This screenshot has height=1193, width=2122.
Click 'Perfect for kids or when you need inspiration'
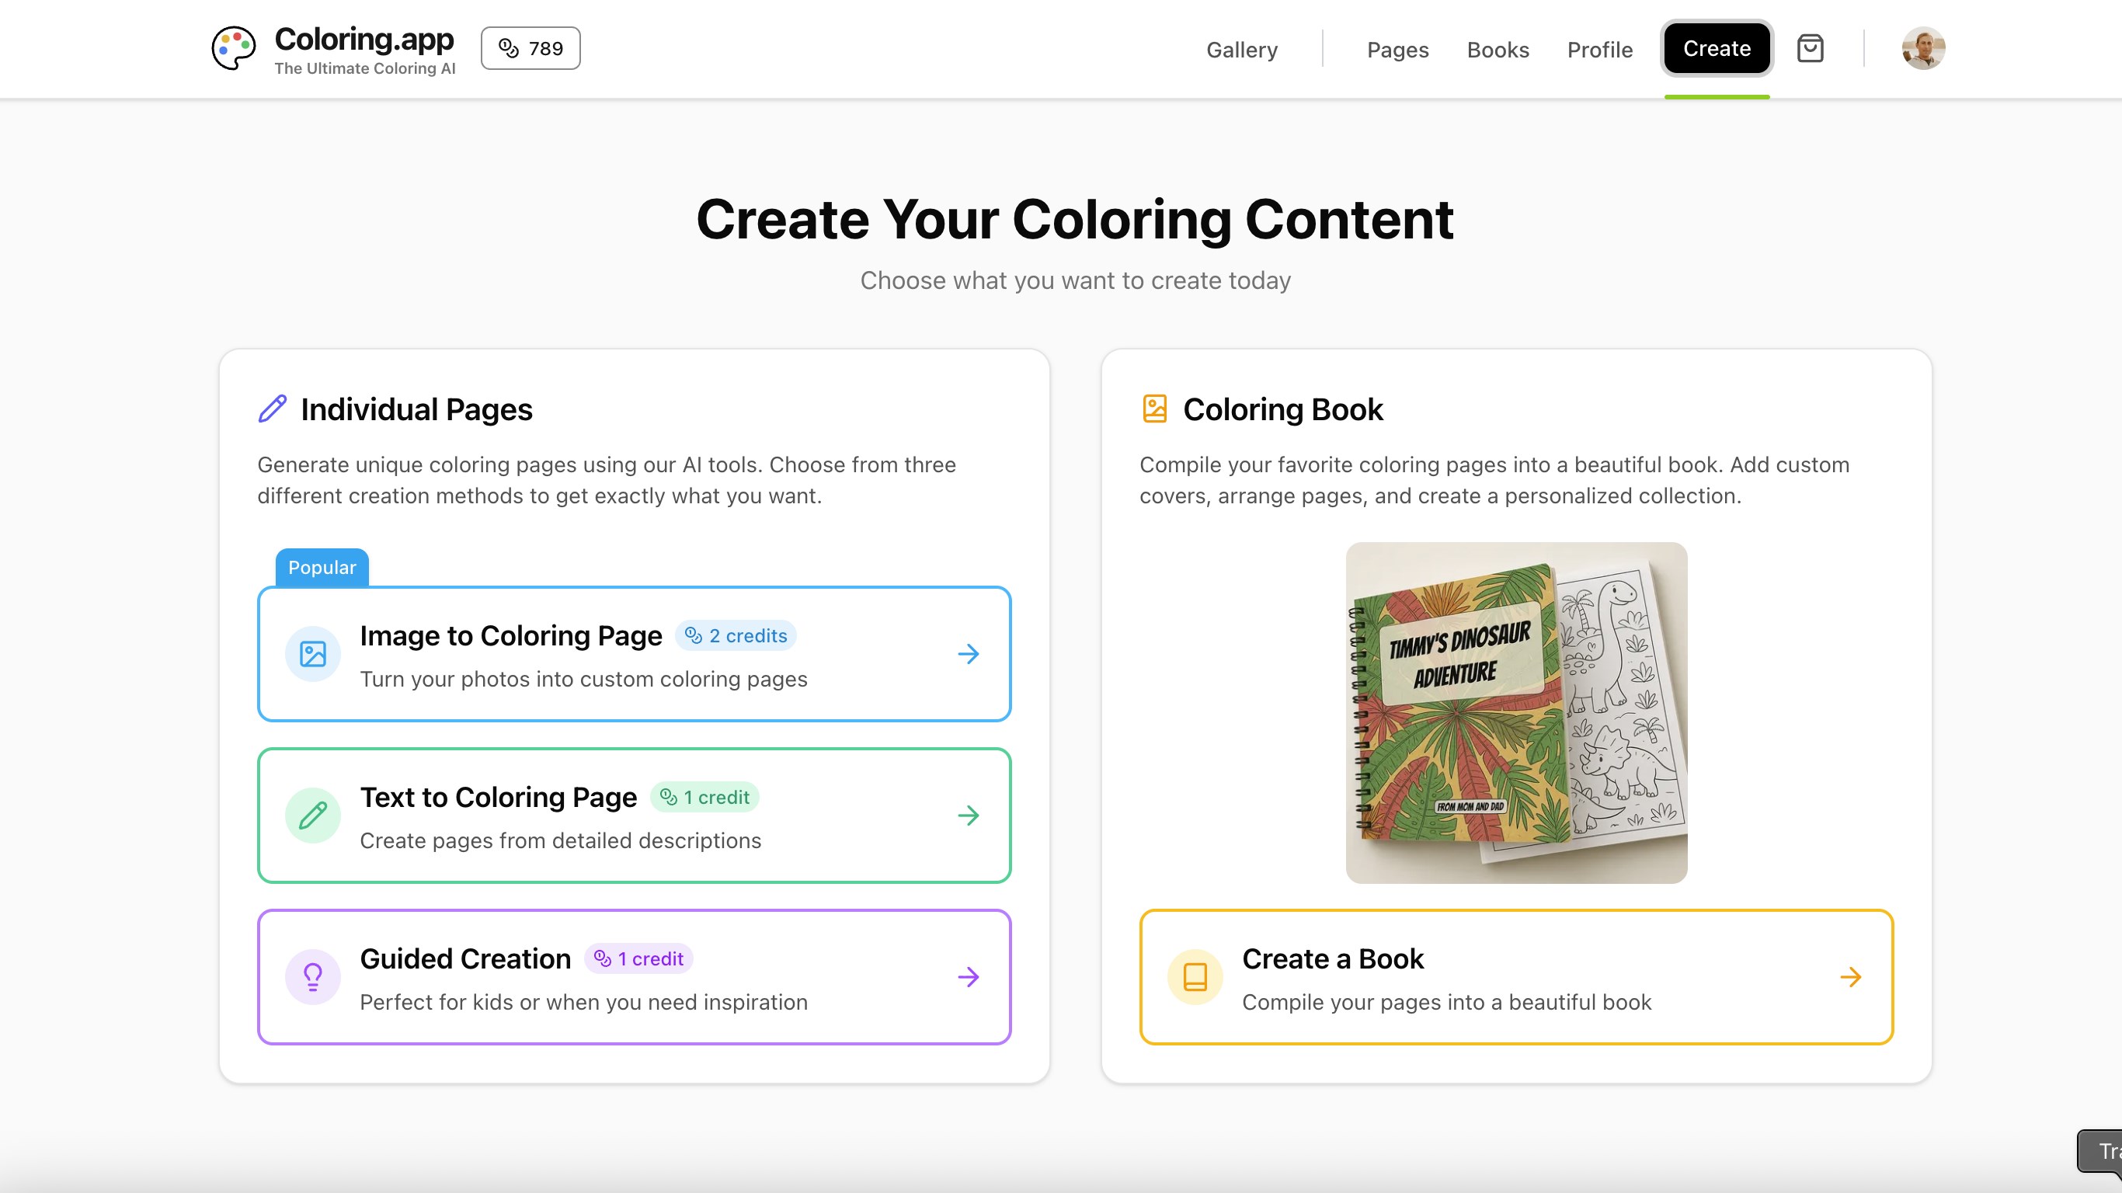(x=583, y=1002)
